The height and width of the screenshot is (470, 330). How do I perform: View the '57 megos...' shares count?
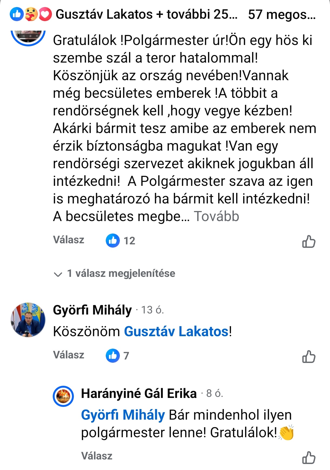point(282,14)
